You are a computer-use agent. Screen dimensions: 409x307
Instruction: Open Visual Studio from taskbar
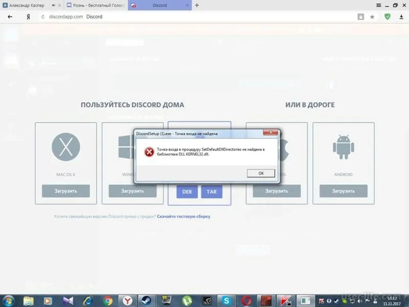68,301
